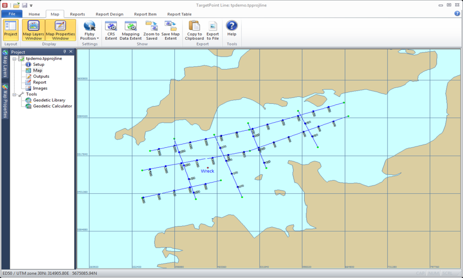
Task: Toggle the Map Properties Window button
Action: [x=60, y=30]
